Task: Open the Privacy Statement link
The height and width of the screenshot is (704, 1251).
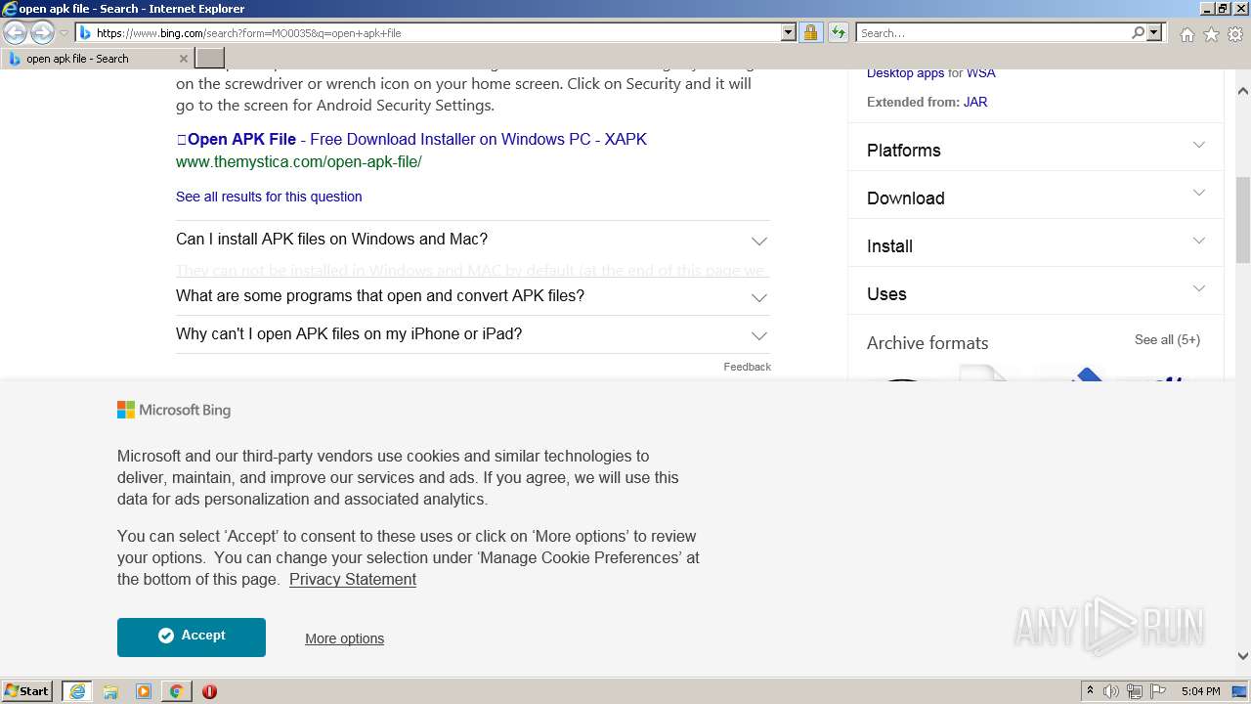Action: (x=353, y=579)
